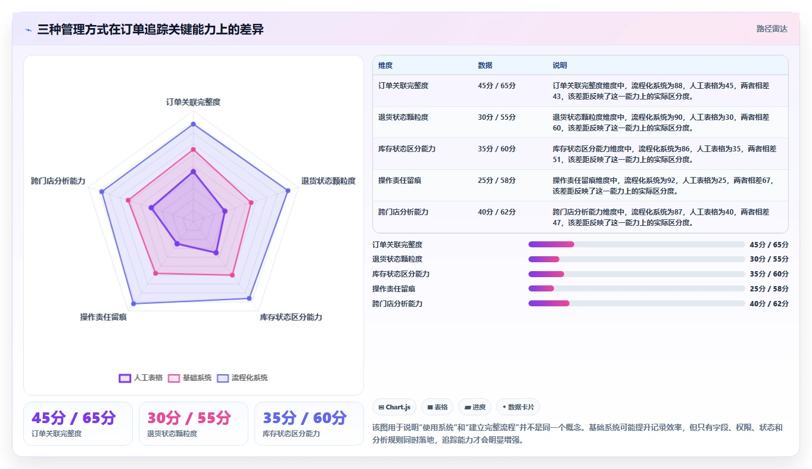
Task: Select the Chart.js tag
Action: coord(394,407)
